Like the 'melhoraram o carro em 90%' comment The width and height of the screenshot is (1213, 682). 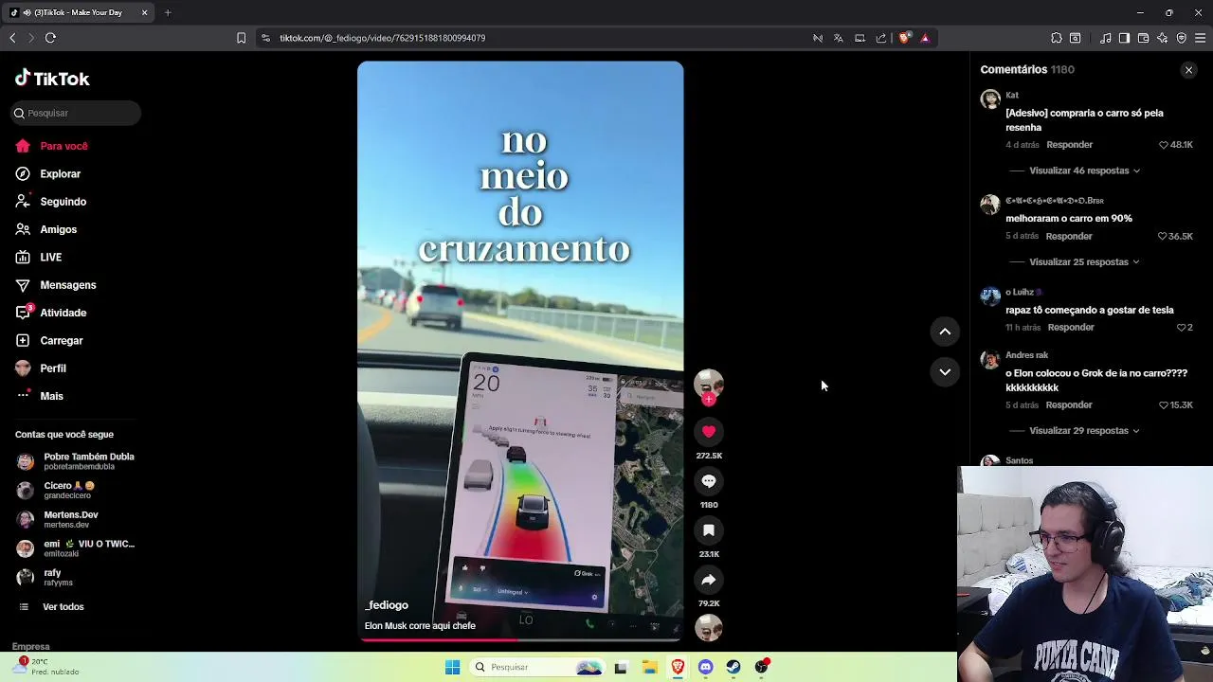(1163, 237)
